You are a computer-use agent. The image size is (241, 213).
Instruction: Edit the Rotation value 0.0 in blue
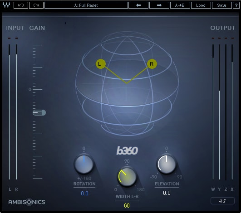pyautogui.click(x=84, y=194)
